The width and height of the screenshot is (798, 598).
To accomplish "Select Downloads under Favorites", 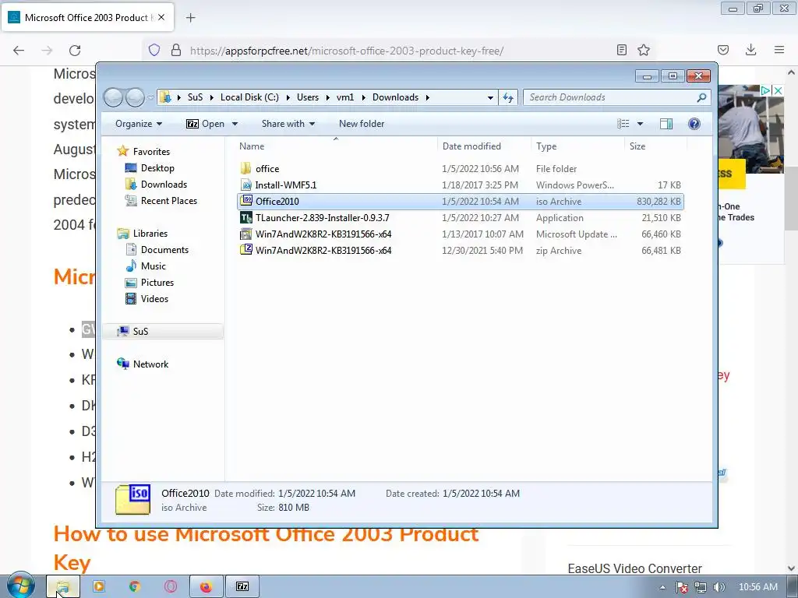I will [164, 184].
